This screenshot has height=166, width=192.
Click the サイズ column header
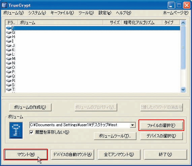pyautogui.click(x=112, y=23)
